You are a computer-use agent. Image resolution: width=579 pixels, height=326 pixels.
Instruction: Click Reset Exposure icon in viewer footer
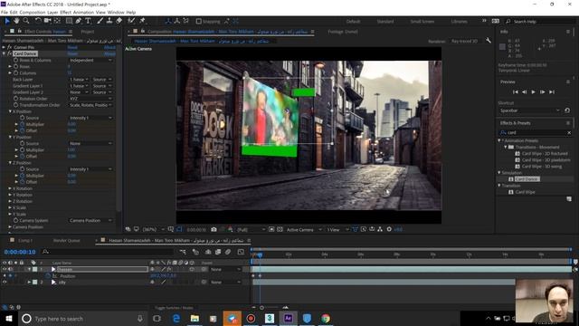tap(389, 229)
